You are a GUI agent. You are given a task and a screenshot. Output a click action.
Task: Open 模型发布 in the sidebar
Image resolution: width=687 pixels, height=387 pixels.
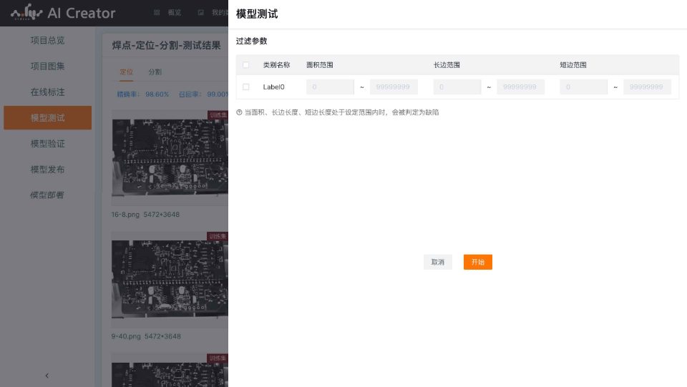coord(47,170)
